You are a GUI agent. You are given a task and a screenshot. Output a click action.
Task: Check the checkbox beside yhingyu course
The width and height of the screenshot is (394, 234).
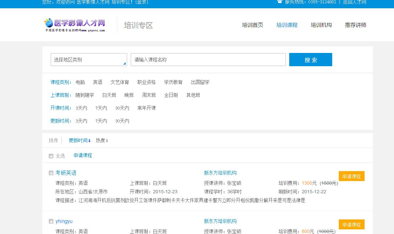[x=51, y=221]
